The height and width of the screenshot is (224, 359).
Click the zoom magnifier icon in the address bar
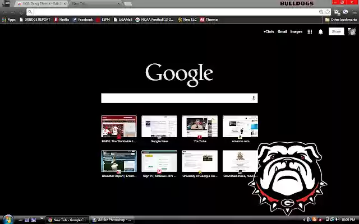[x=321, y=12]
